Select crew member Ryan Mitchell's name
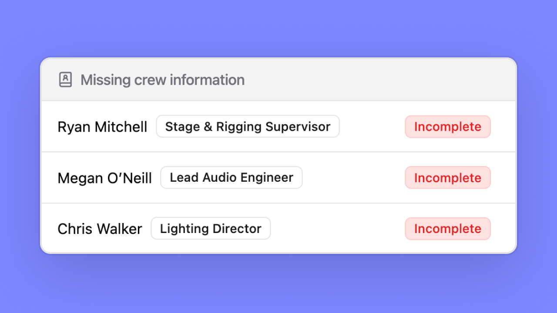Screen dimensions: 557x313 coord(102,127)
